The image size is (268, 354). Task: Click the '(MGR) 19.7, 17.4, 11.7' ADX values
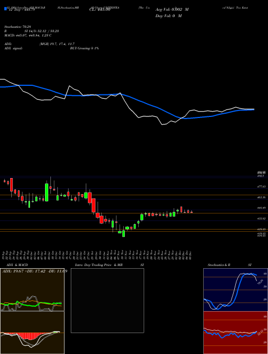57,44
